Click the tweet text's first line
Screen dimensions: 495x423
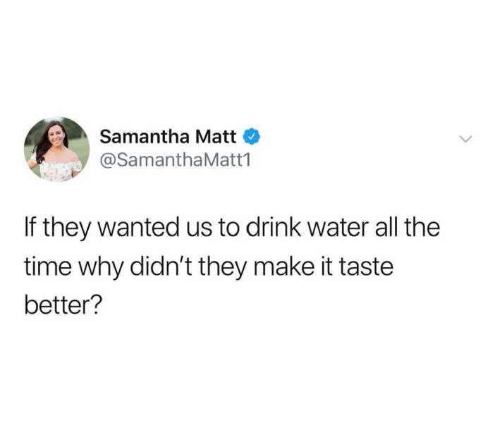pyautogui.click(x=232, y=228)
